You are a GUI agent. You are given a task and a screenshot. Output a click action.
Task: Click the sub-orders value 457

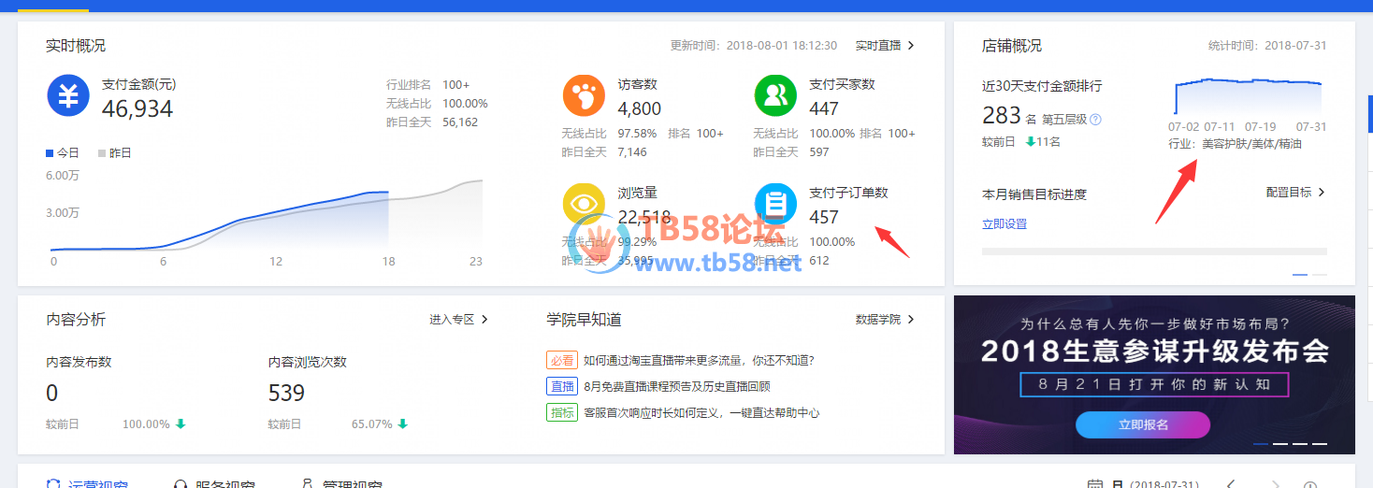pyautogui.click(x=824, y=217)
